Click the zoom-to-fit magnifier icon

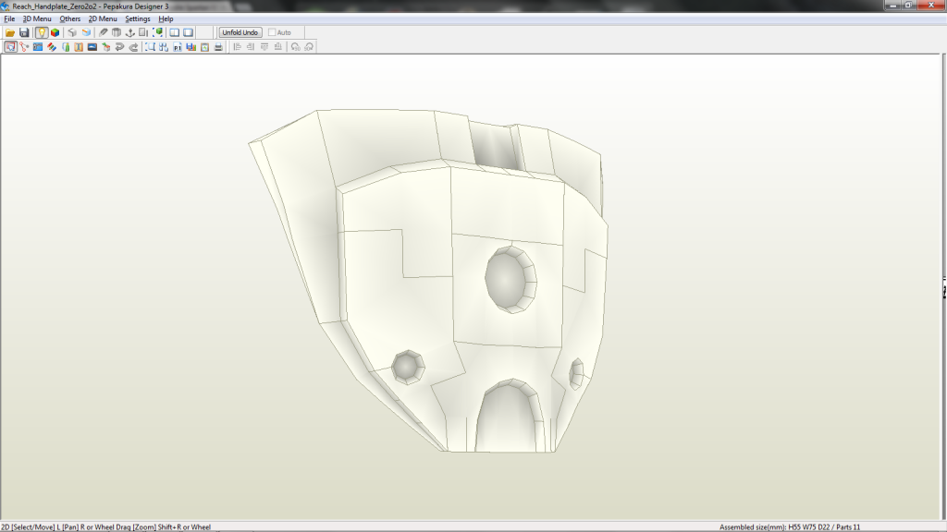(x=150, y=47)
